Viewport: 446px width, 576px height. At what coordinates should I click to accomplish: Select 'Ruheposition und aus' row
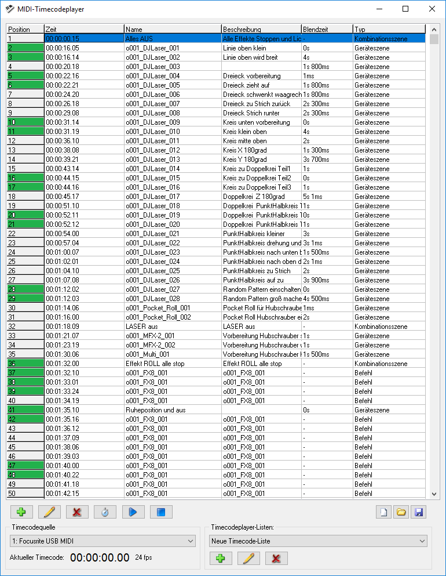216,410
